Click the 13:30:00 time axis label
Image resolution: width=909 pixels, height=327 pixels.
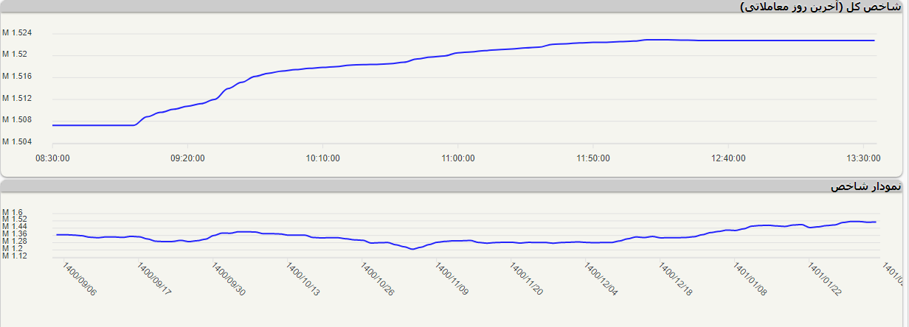(863, 158)
